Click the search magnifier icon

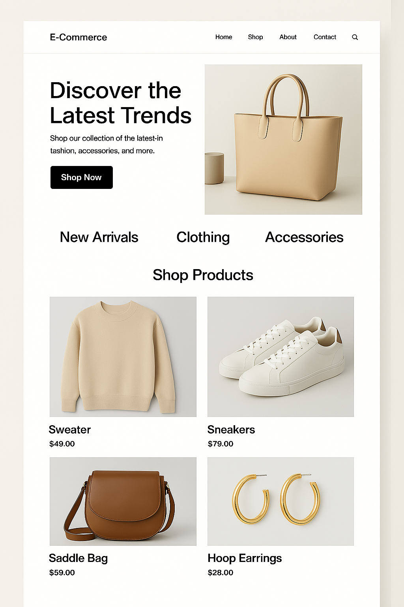coord(355,37)
